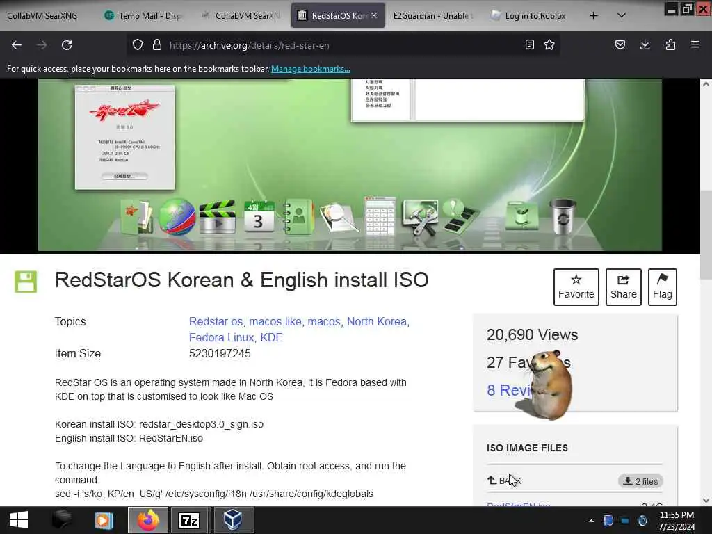Reload the current archive.org page
Viewport: 712px width, 534px height.
[67, 45]
